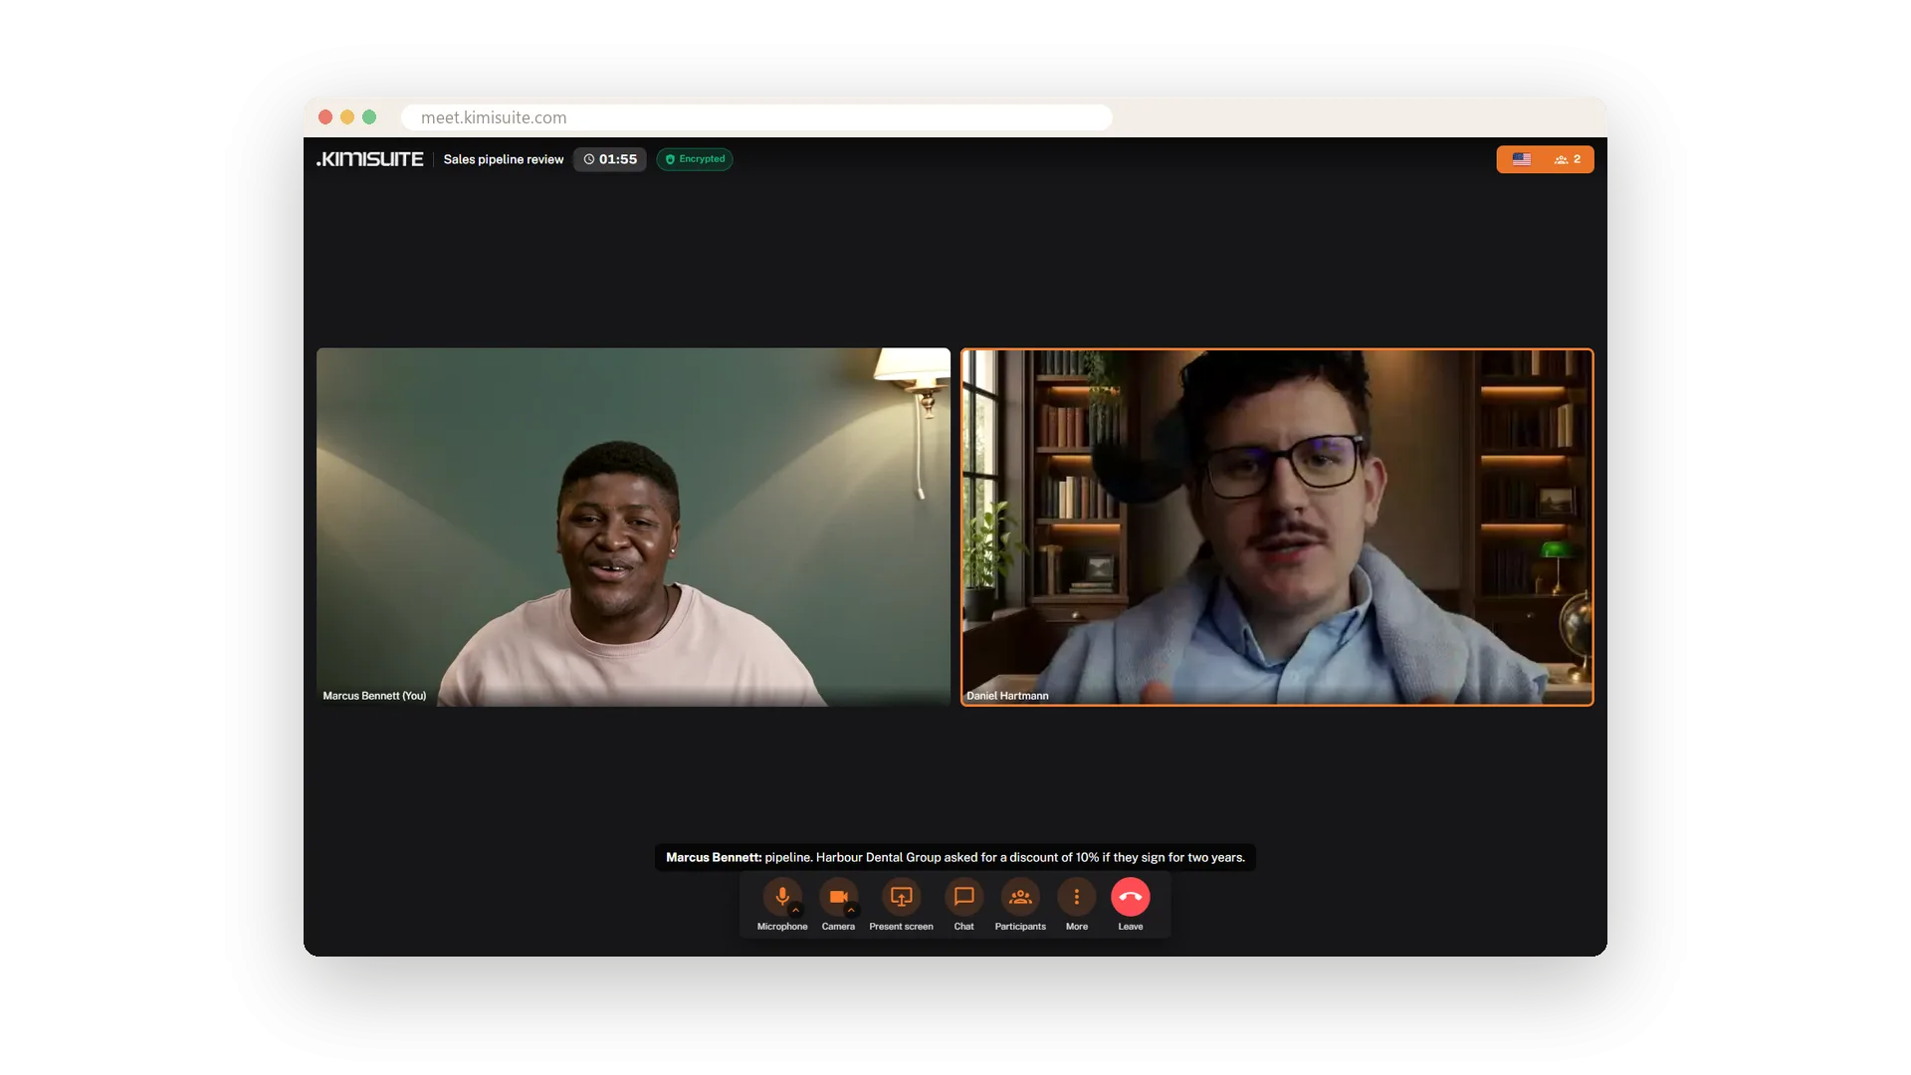Click the participant count icon at top right

coord(1568,159)
